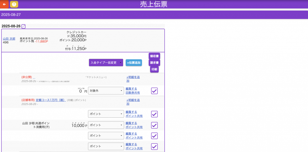Click ポイント共有 in the 10,000 P row
This screenshot has width=308, height=152.
click(x=134, y=127)
